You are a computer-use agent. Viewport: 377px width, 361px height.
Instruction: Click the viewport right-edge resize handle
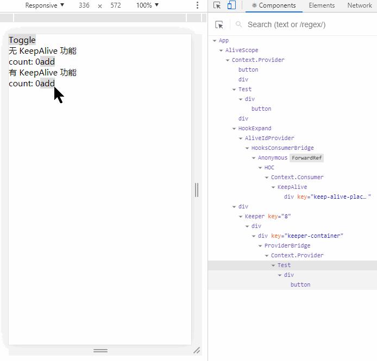click(x=197, y=190)
